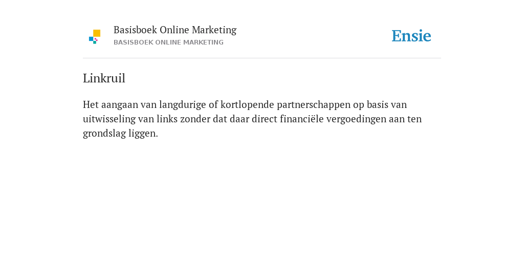
Task: Click the colorful Basisboek Online Marketing logo
Action: pyautogui.click(x=95, y=36)
